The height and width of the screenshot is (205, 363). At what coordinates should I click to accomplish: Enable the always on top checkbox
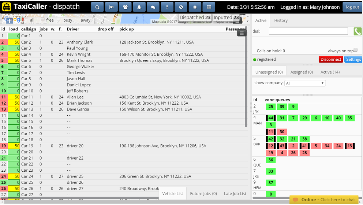coord(355,50)
